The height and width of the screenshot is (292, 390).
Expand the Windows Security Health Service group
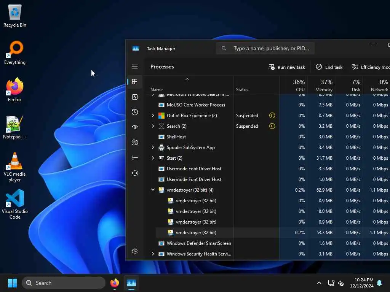[153, 254]
